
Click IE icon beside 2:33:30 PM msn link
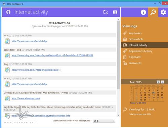7,84
